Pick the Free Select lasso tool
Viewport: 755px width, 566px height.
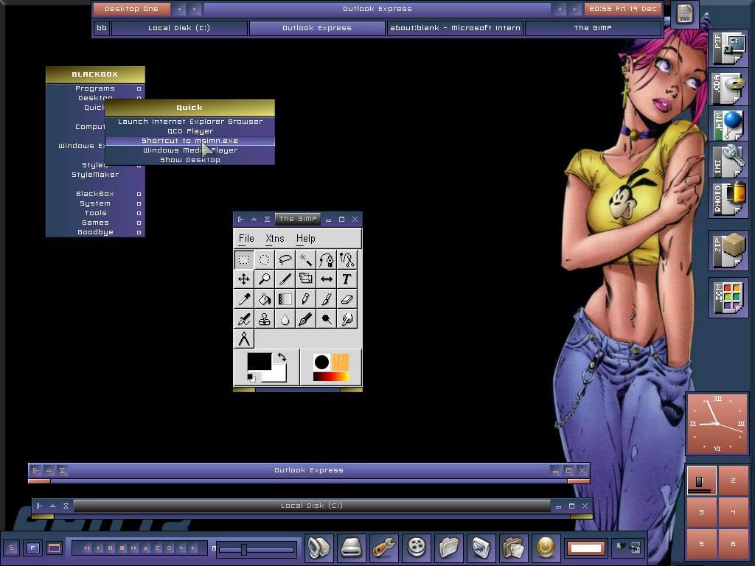click(285, 259)
